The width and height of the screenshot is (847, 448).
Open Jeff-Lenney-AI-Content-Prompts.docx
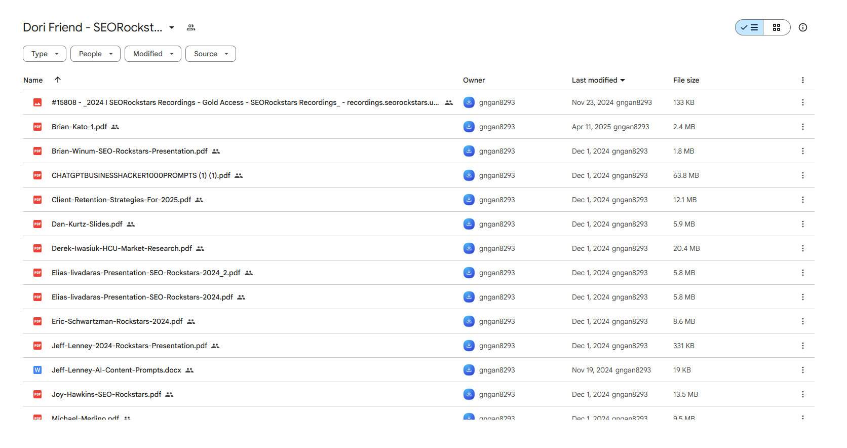point(117,370)
